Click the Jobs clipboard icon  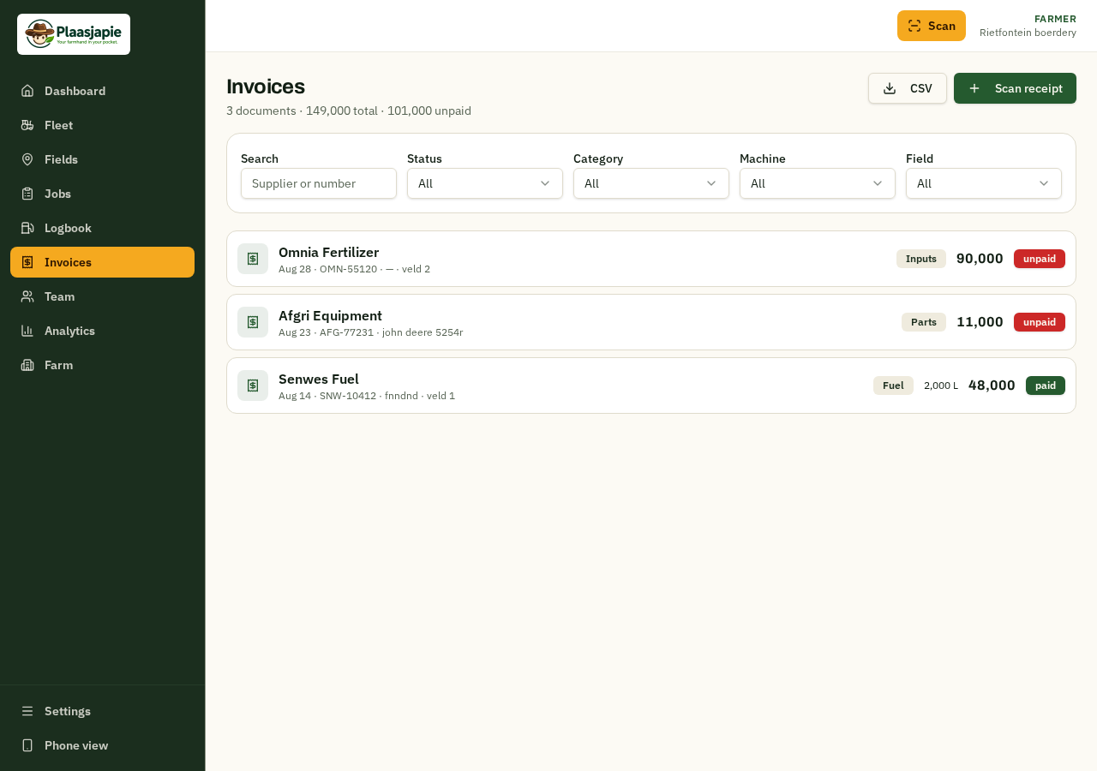pyautogui.click(x=27, y=194)
